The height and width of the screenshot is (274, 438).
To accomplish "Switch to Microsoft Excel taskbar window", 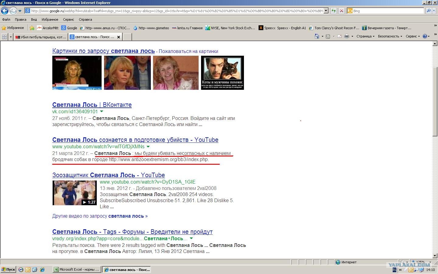I will point(77,269).
